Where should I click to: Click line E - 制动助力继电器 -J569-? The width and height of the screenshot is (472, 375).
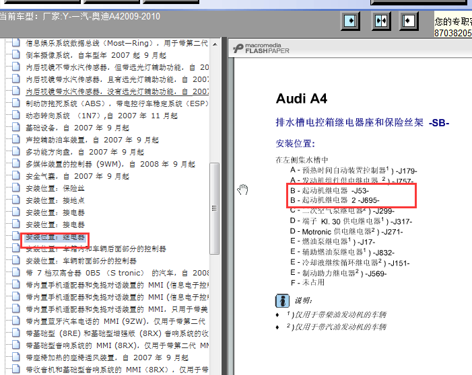pos(339,273)
